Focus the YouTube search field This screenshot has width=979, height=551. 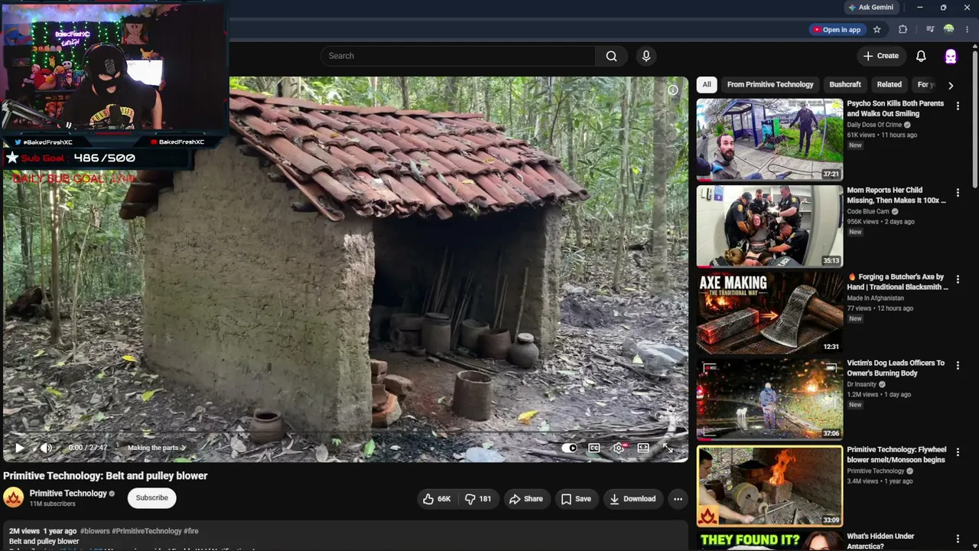coord(458,56)
